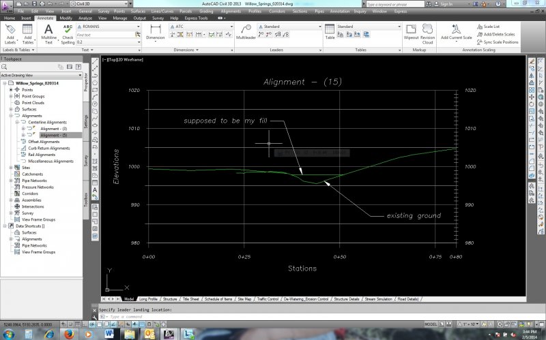Switch to the Structure Details layout tab

(347, 299)
